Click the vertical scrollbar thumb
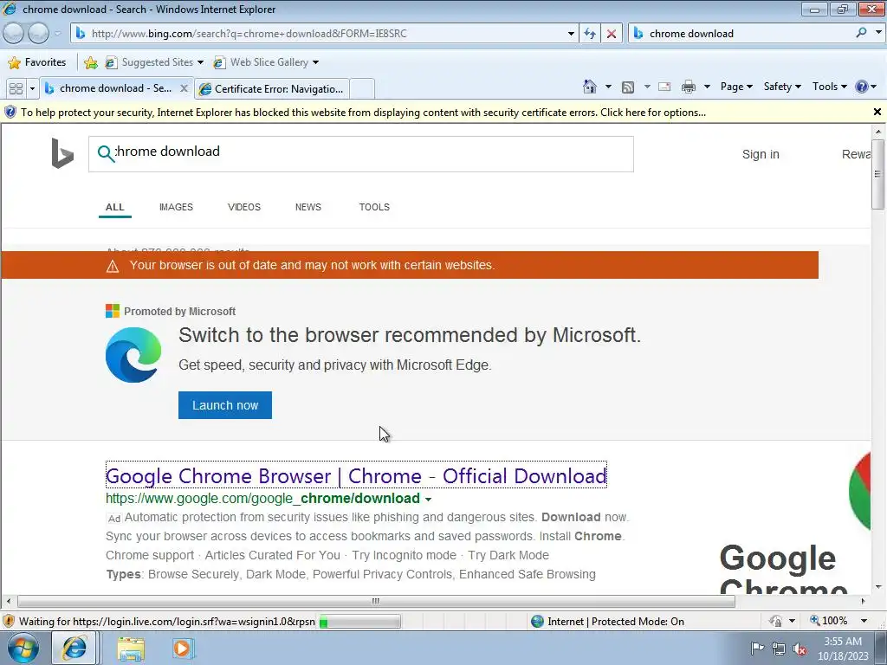 pyautogui.click(x=877, y=173)
